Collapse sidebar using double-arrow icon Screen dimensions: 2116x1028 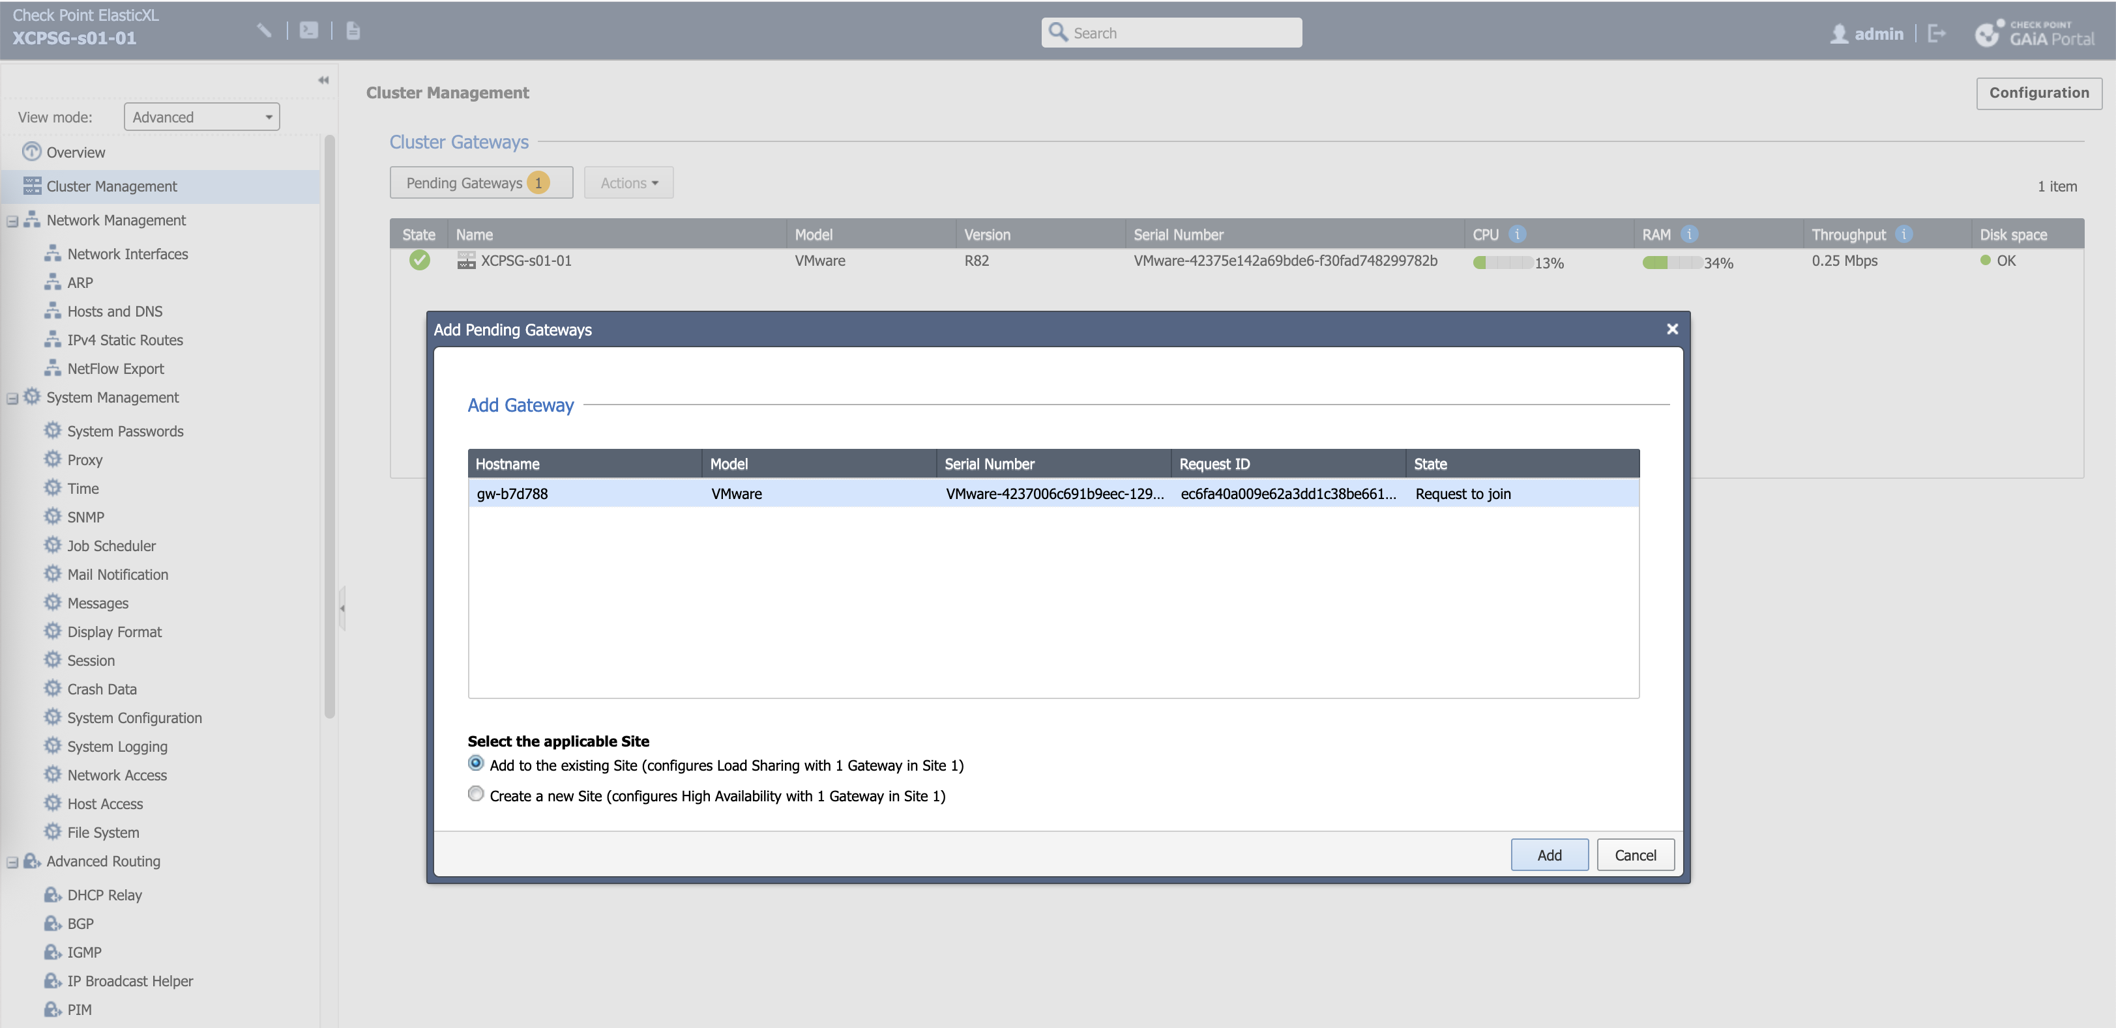323,79
